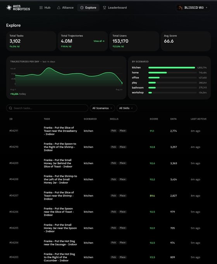Image resolution: width=217 pixels, height=264 pixels.
Task: Select the workshop scenario label
Action: point(138,92)
